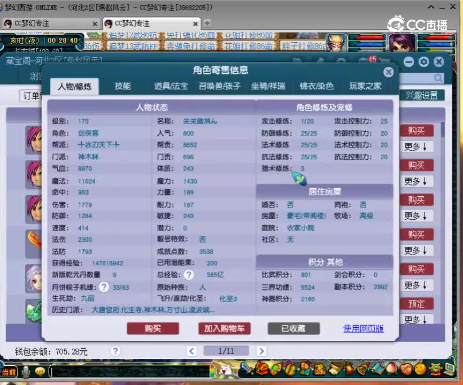The image size is (463, 385).
Task: Click the 1/11 page number field
Action: pos(226,351)
